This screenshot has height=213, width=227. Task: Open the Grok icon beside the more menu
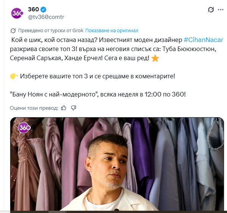coord(211,10)
